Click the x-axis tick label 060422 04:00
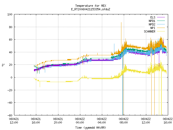The width and height of the screenshot is (173, 130). [102, 121]
